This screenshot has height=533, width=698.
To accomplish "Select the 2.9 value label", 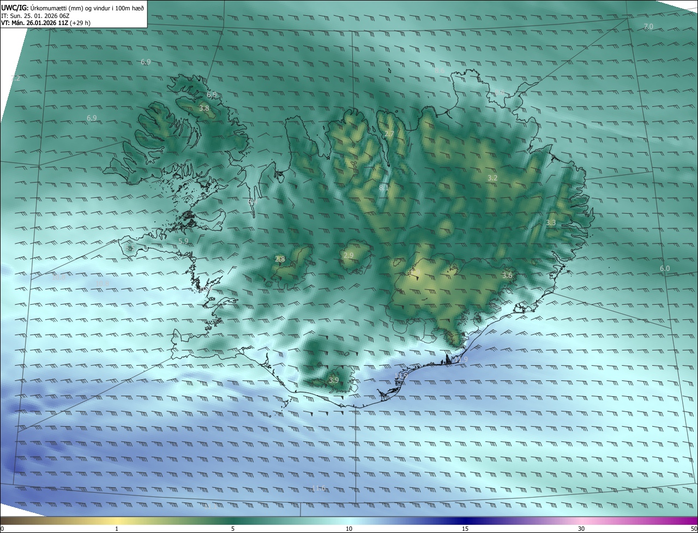I will (348, 256).
